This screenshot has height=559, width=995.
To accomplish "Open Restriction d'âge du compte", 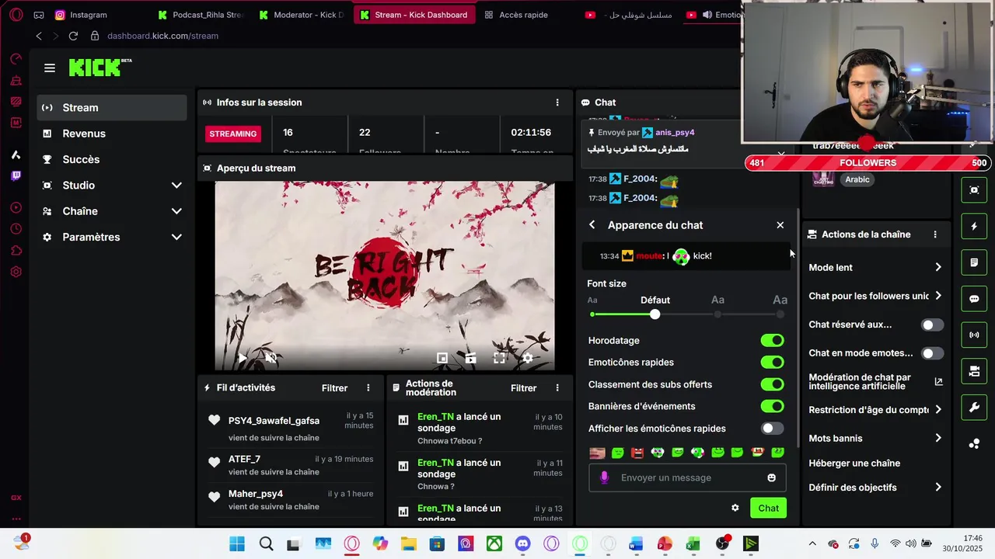I will point(875,410).
